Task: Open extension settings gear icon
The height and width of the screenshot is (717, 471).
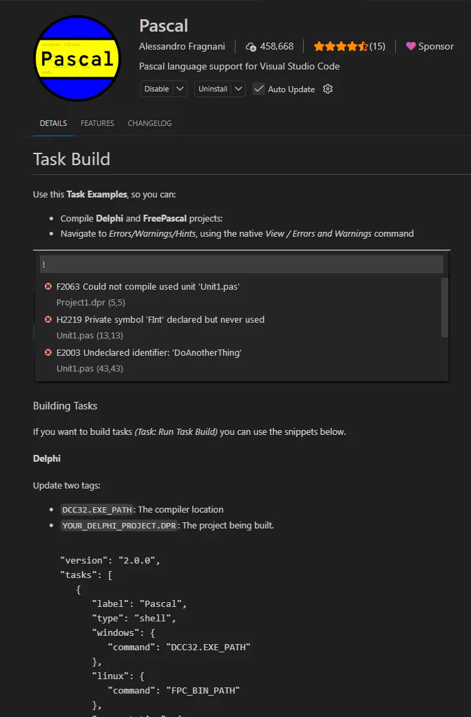Action: pos(328,89)
